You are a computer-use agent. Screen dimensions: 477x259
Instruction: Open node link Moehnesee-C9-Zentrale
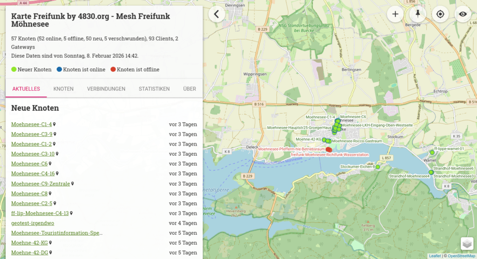[x=41, y=184]
